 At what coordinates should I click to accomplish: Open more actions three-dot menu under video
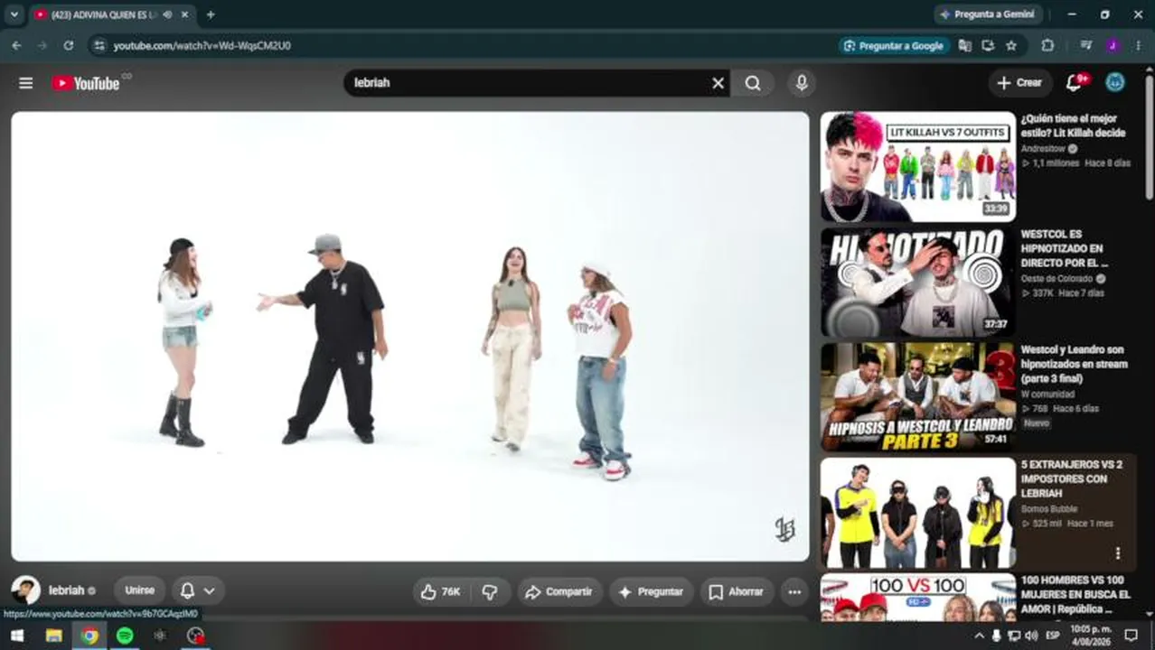tap(794, 591)
